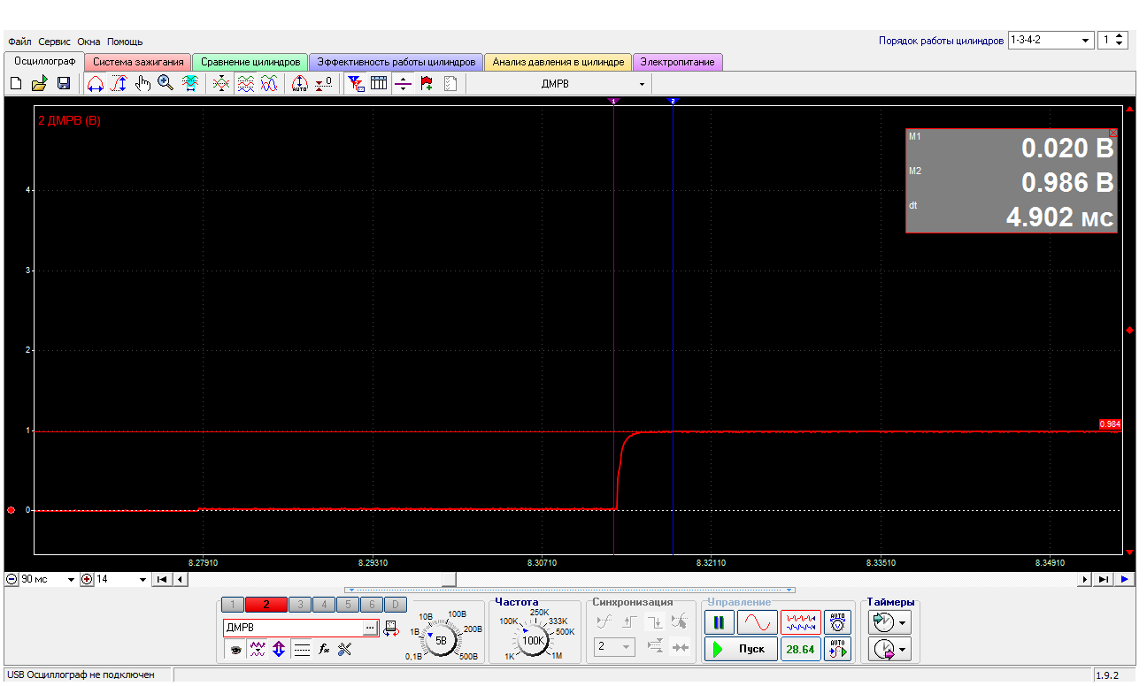This screenshot has height=686, width=1147.
Task: Open the channel preset browse button (…)
Action: tap(370, 628)
